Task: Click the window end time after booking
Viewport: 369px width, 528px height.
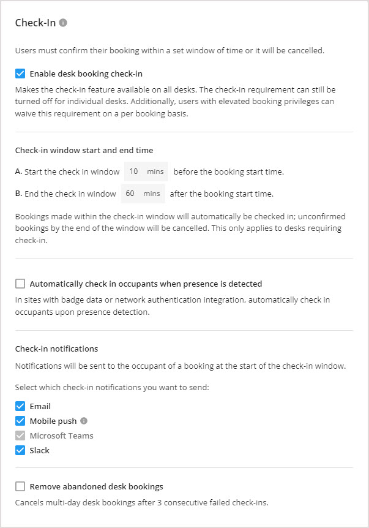Action: (143, 194)
